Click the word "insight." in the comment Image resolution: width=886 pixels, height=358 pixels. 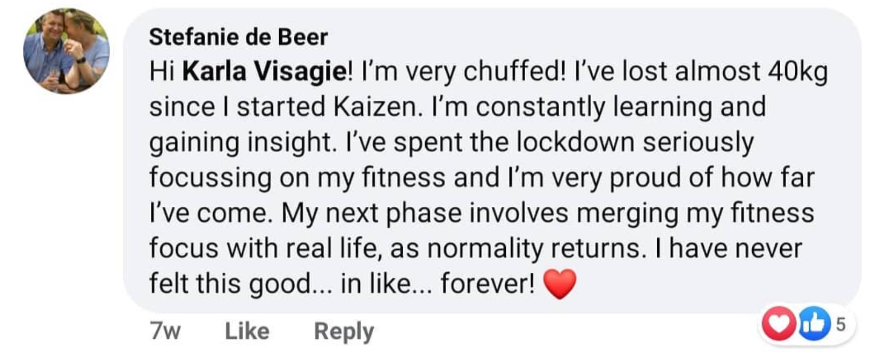(291, 142)
